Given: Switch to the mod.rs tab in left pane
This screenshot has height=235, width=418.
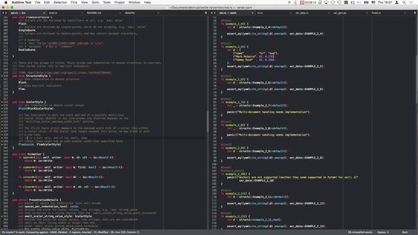Looking at the screenshot, I should 53,13.
